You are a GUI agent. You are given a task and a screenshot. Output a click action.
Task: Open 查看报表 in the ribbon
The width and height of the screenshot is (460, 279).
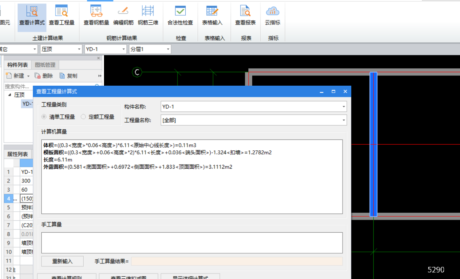point(246,16)
